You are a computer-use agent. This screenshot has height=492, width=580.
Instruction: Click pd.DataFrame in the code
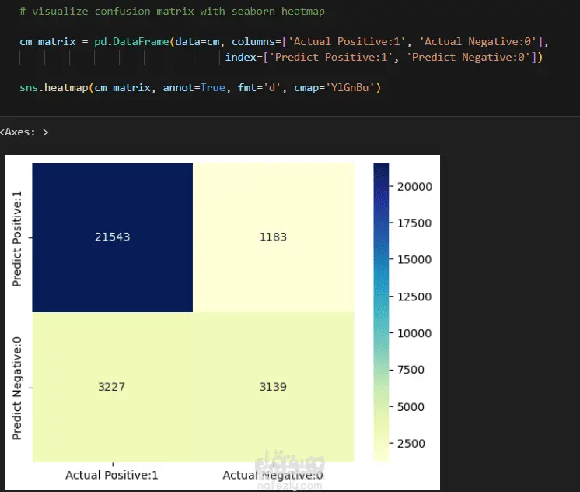click(131, 41)
